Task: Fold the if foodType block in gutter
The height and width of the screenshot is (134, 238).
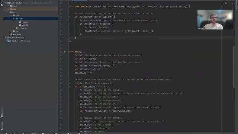Action: point(68,24)
